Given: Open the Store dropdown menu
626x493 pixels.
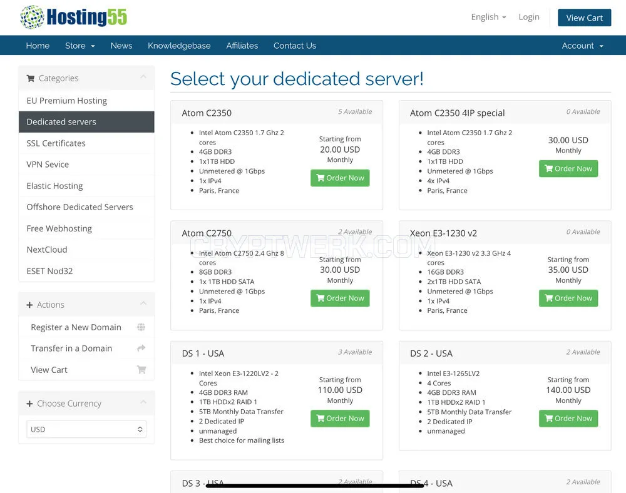Looking at the screenshot, I should pos(80,46).
